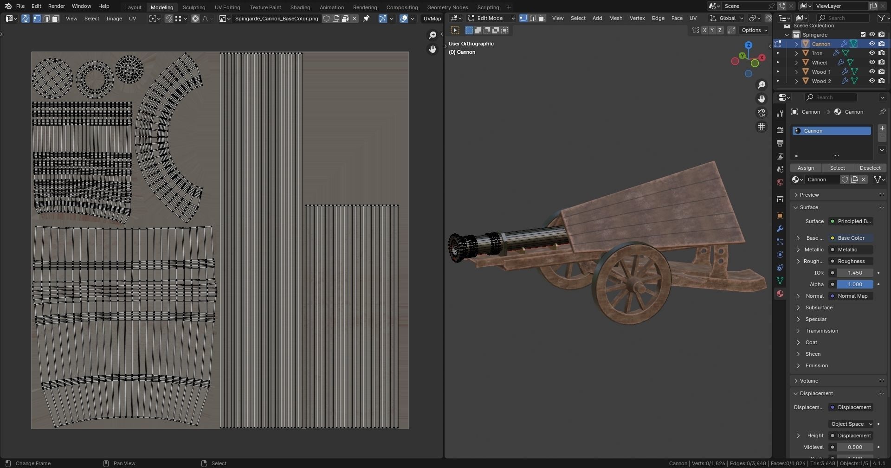The height and width of the screenshot is (468, 891).
Task: Hide Wood 1 object via eye icon
Action: click(x=872, y=72)
